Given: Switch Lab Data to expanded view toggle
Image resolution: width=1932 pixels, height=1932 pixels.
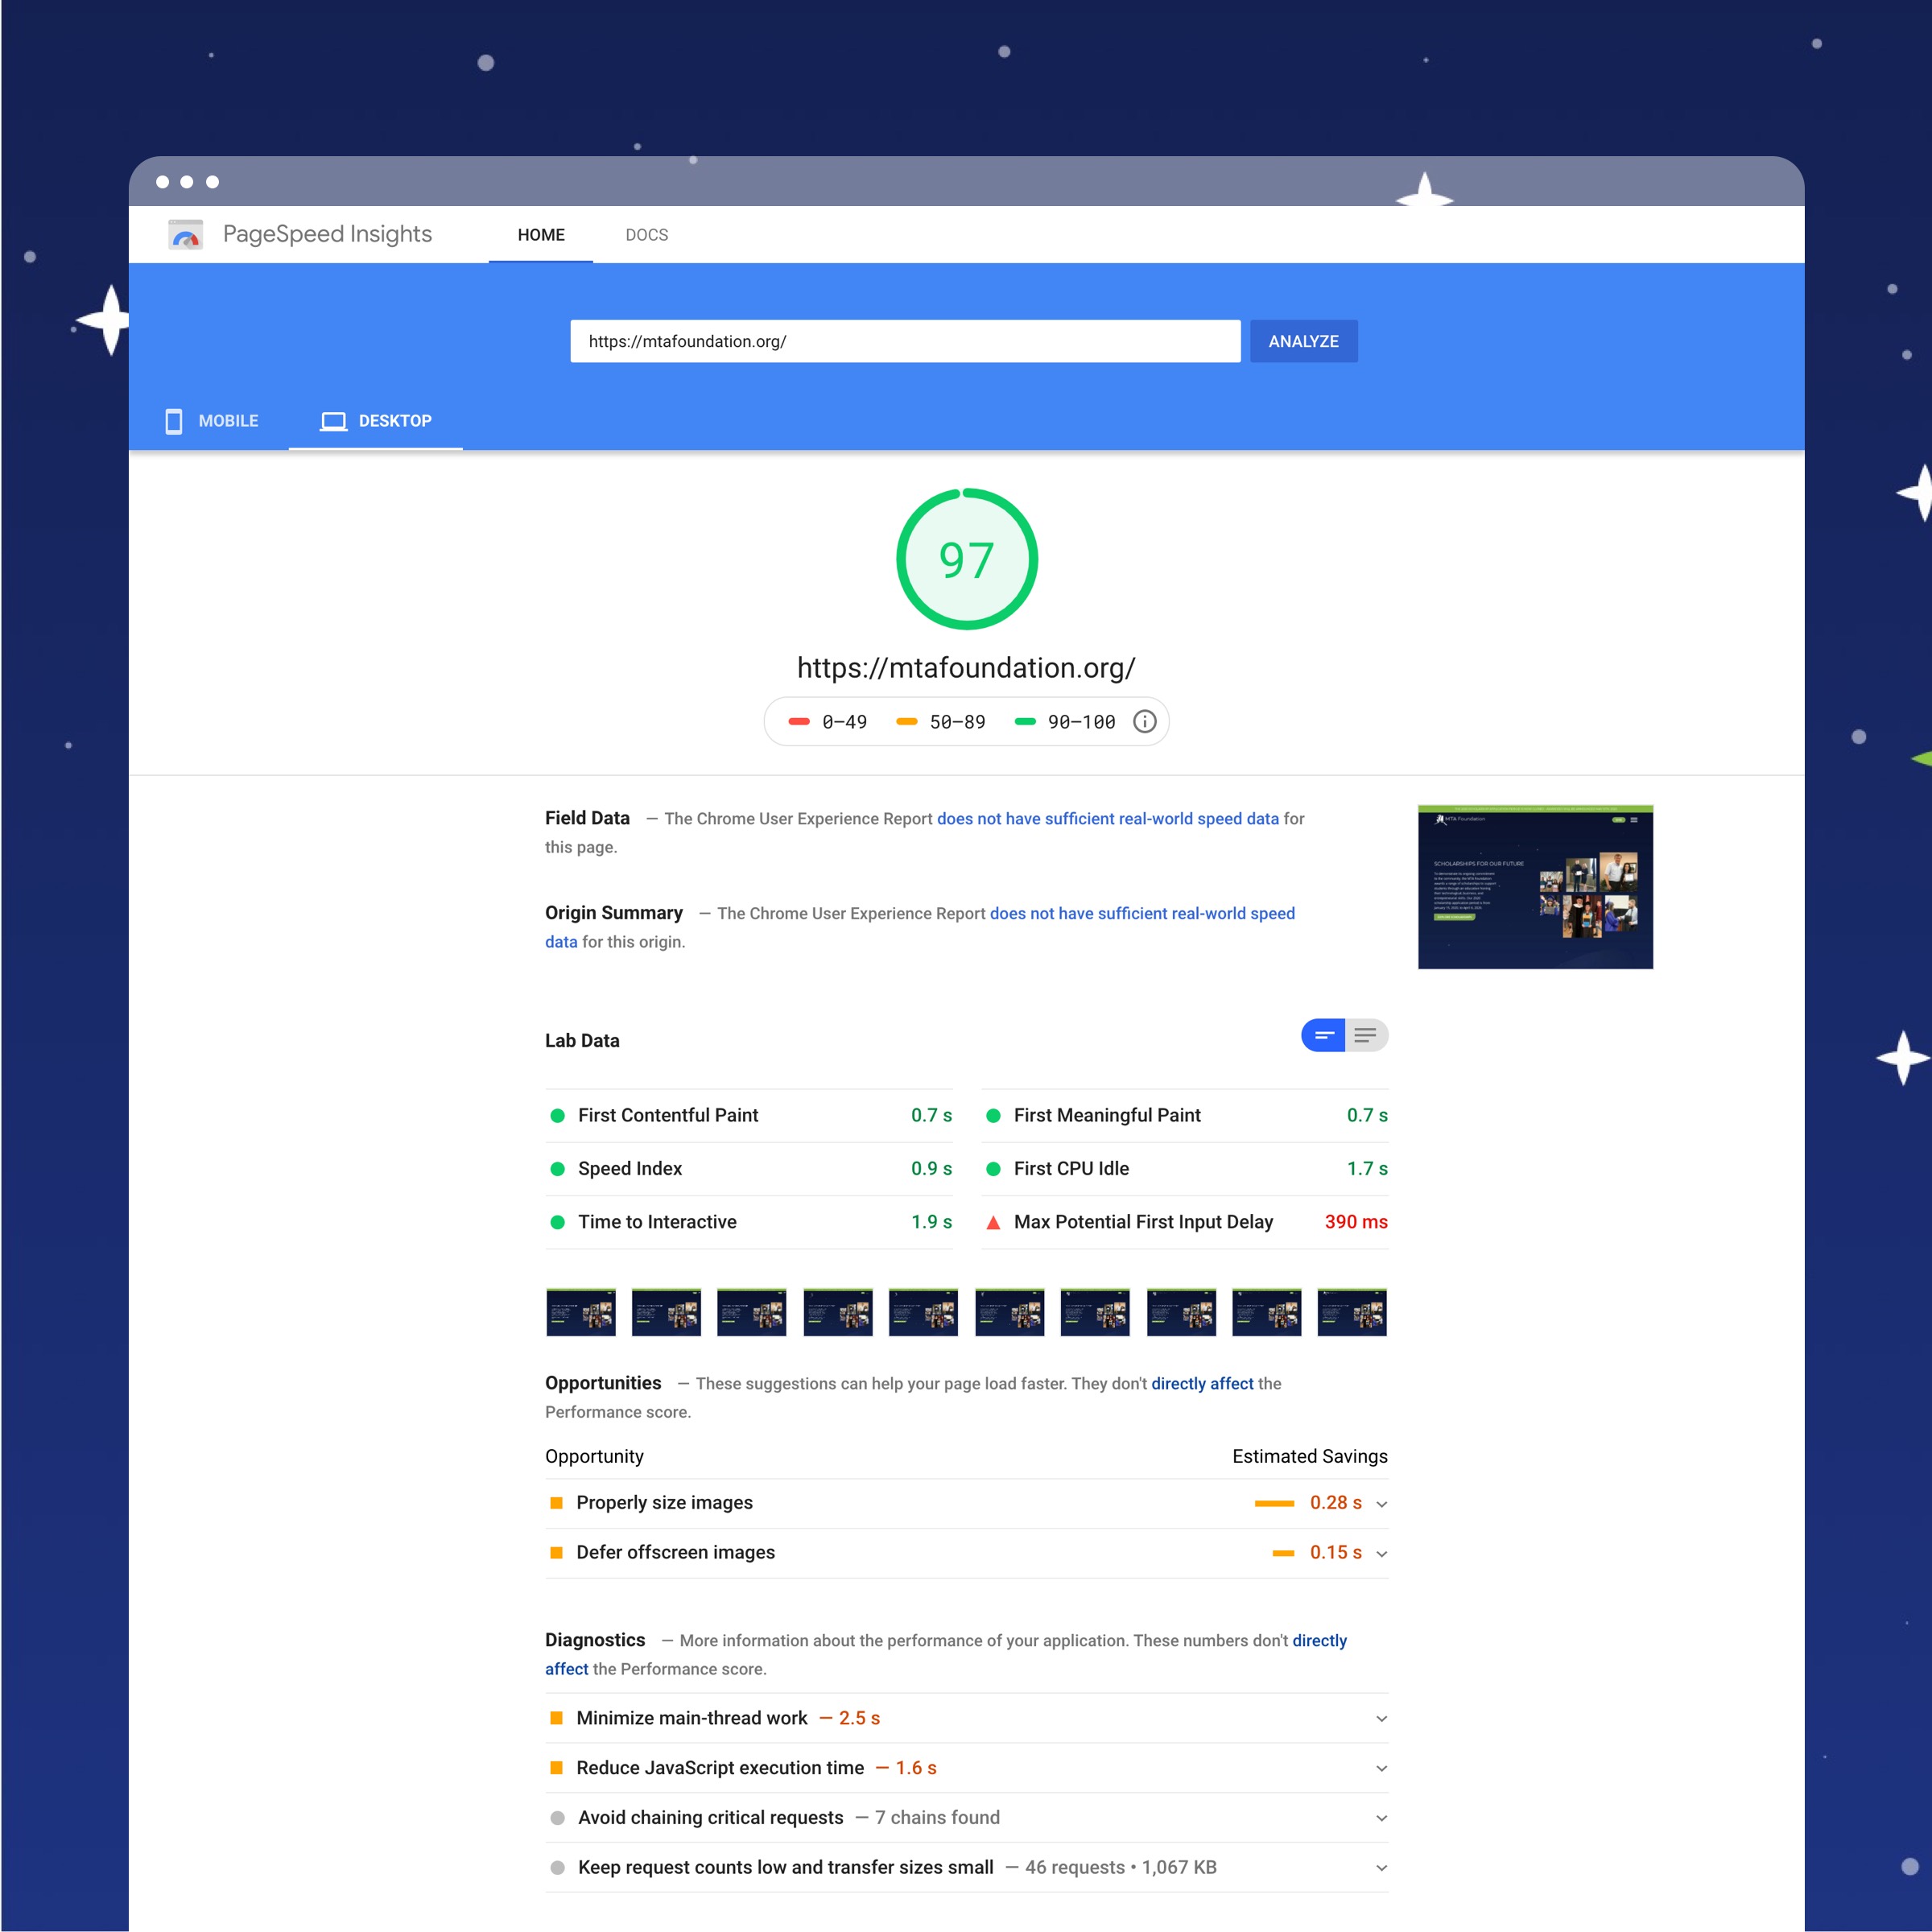Looking at the screenshot, I should pyautogui.click(x=1367, y=1036).
